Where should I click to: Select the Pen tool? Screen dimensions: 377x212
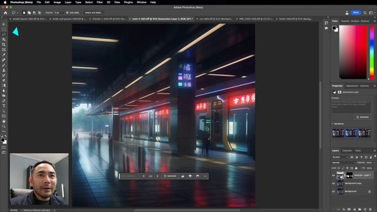tap(4, 101)
